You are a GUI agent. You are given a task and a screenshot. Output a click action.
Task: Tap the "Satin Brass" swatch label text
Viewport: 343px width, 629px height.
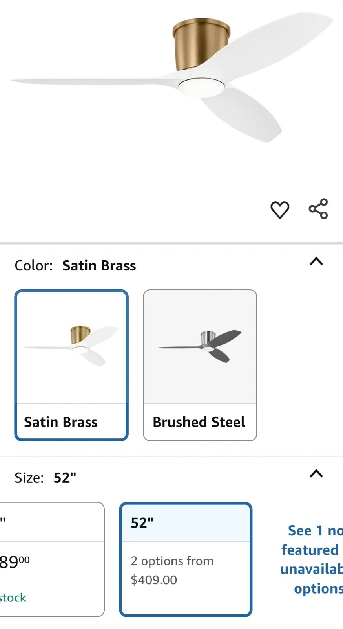click(61, 422)
